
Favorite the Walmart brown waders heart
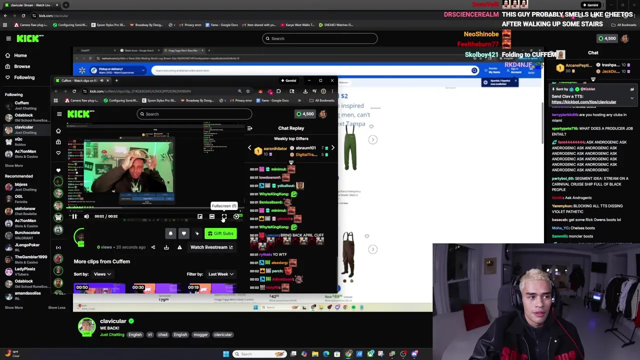pyautogui.click(x=366, y=236)
